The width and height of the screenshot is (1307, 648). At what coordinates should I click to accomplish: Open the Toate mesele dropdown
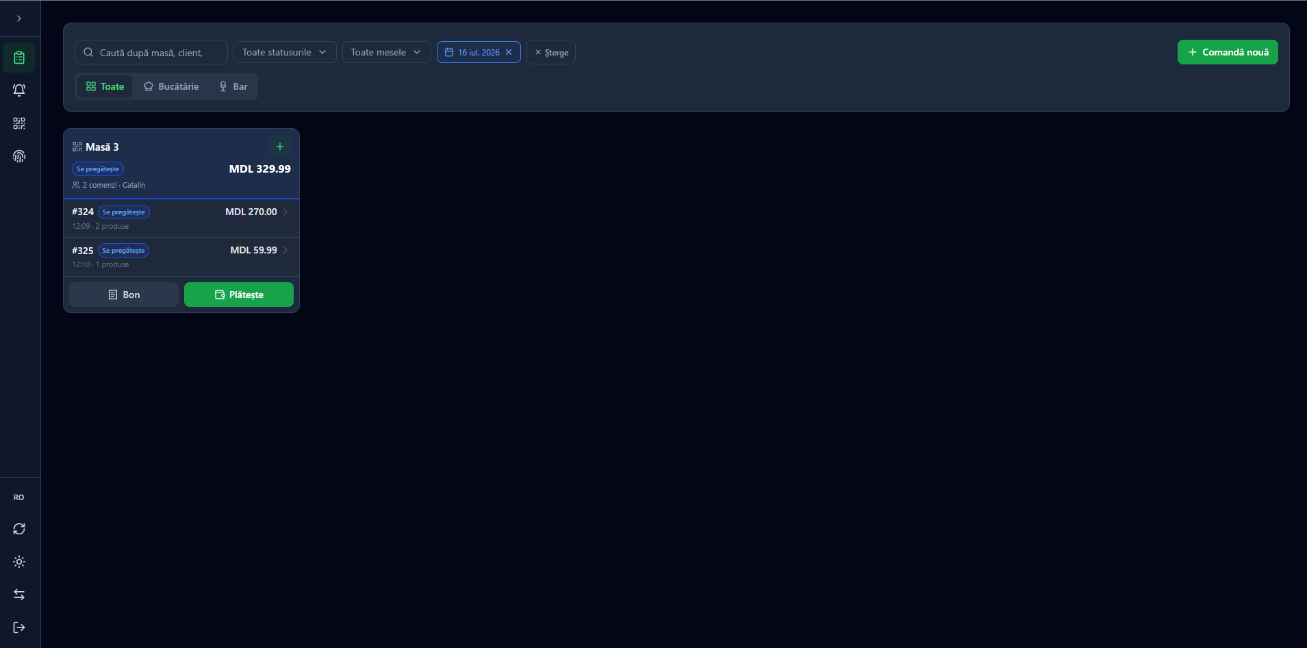386,52
